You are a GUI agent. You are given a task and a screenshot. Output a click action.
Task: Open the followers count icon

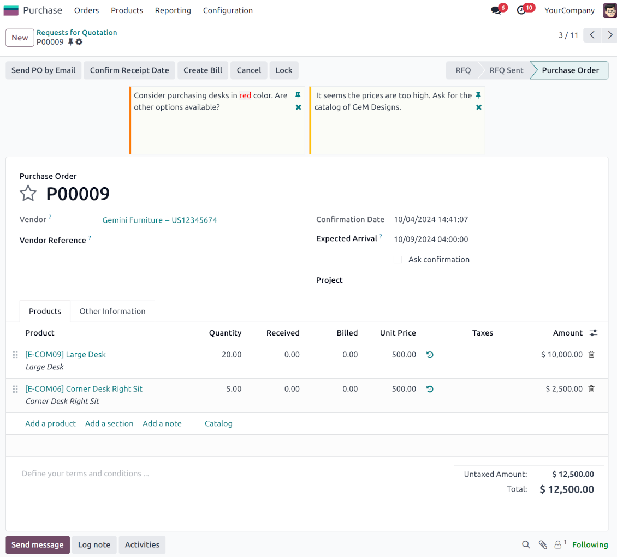pos(559,544)
